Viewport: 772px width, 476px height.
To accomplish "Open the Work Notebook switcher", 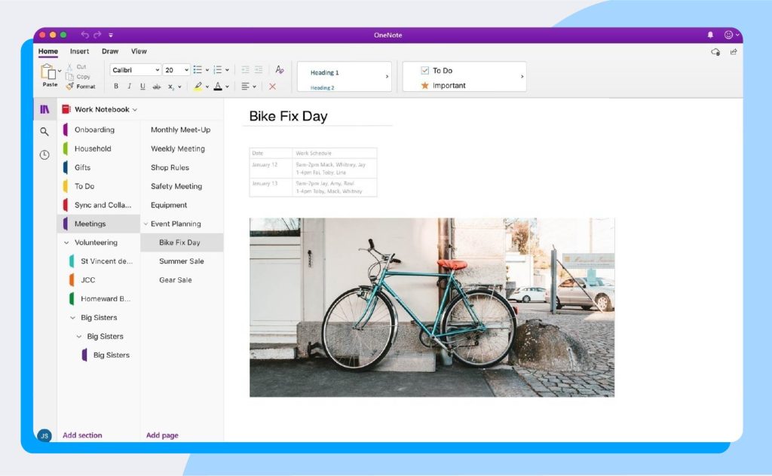I will 100,108.
